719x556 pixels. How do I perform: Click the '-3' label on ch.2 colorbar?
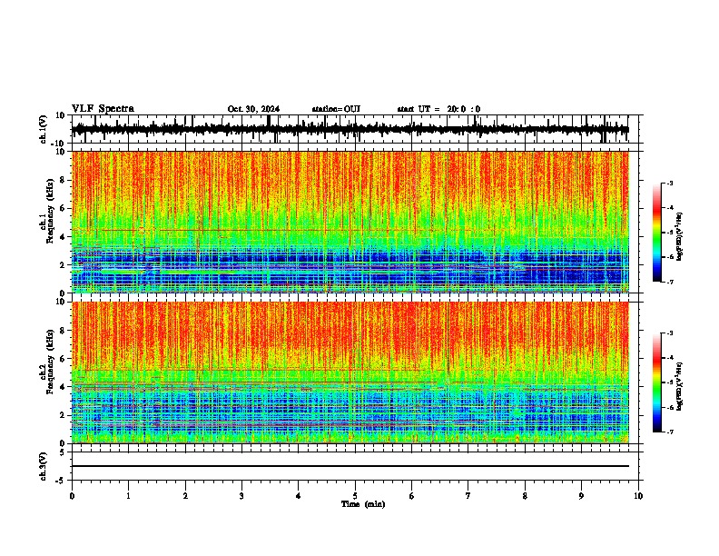(669, 333)
